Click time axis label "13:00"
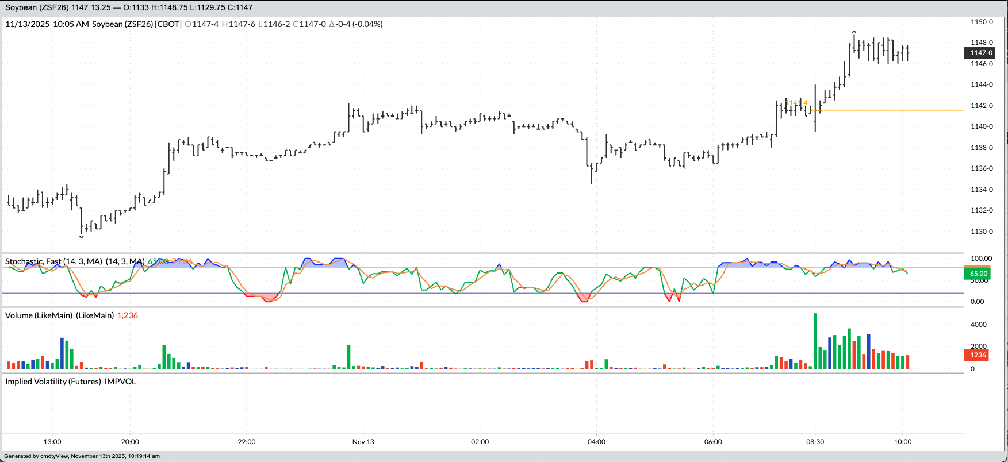Image resolution: width=1008 pixels, height=462 pixels. [52, 442]
